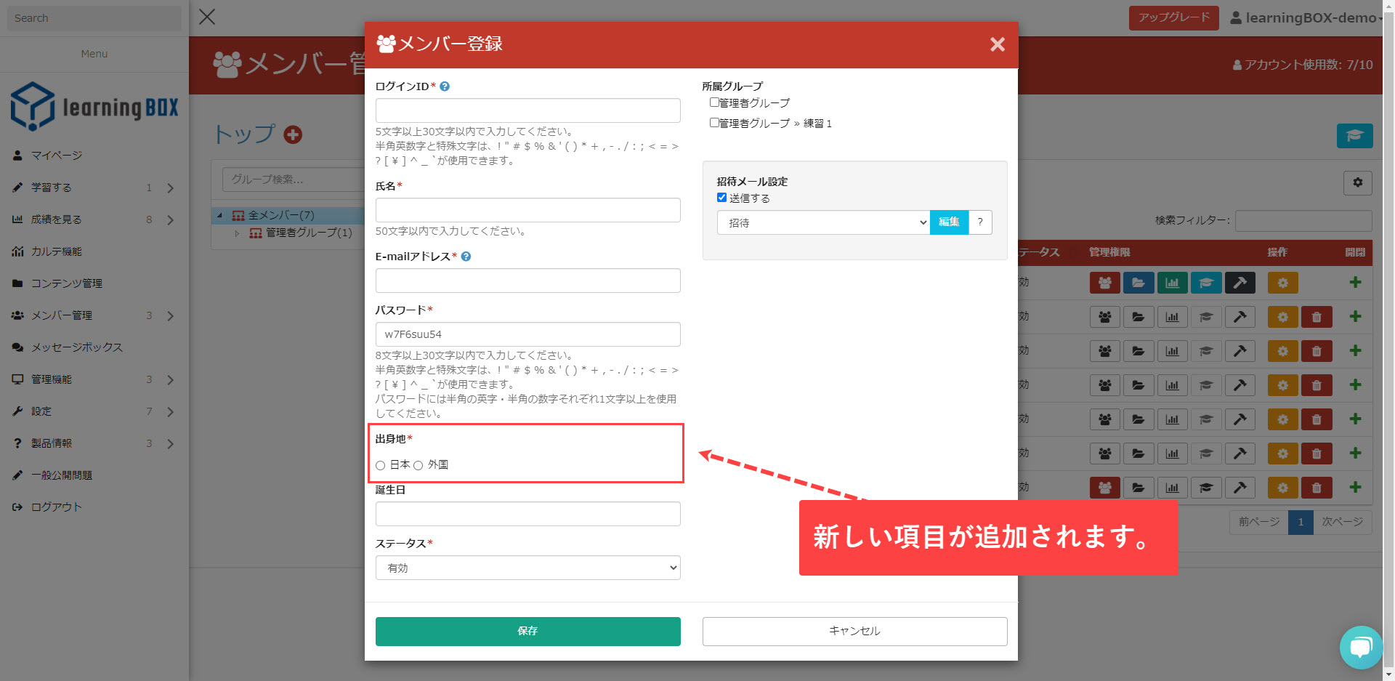Click the red members icon in first row
Screen dimensions: 1395x681
[x=1104, y=283]
